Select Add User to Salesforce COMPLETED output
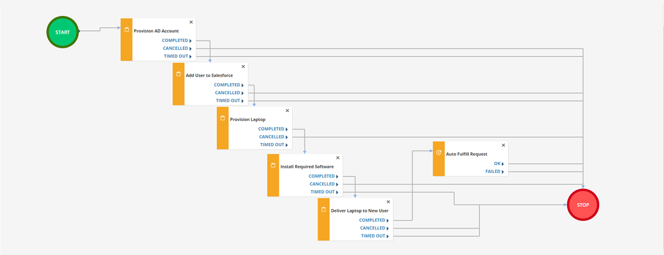 click(229, 85)
